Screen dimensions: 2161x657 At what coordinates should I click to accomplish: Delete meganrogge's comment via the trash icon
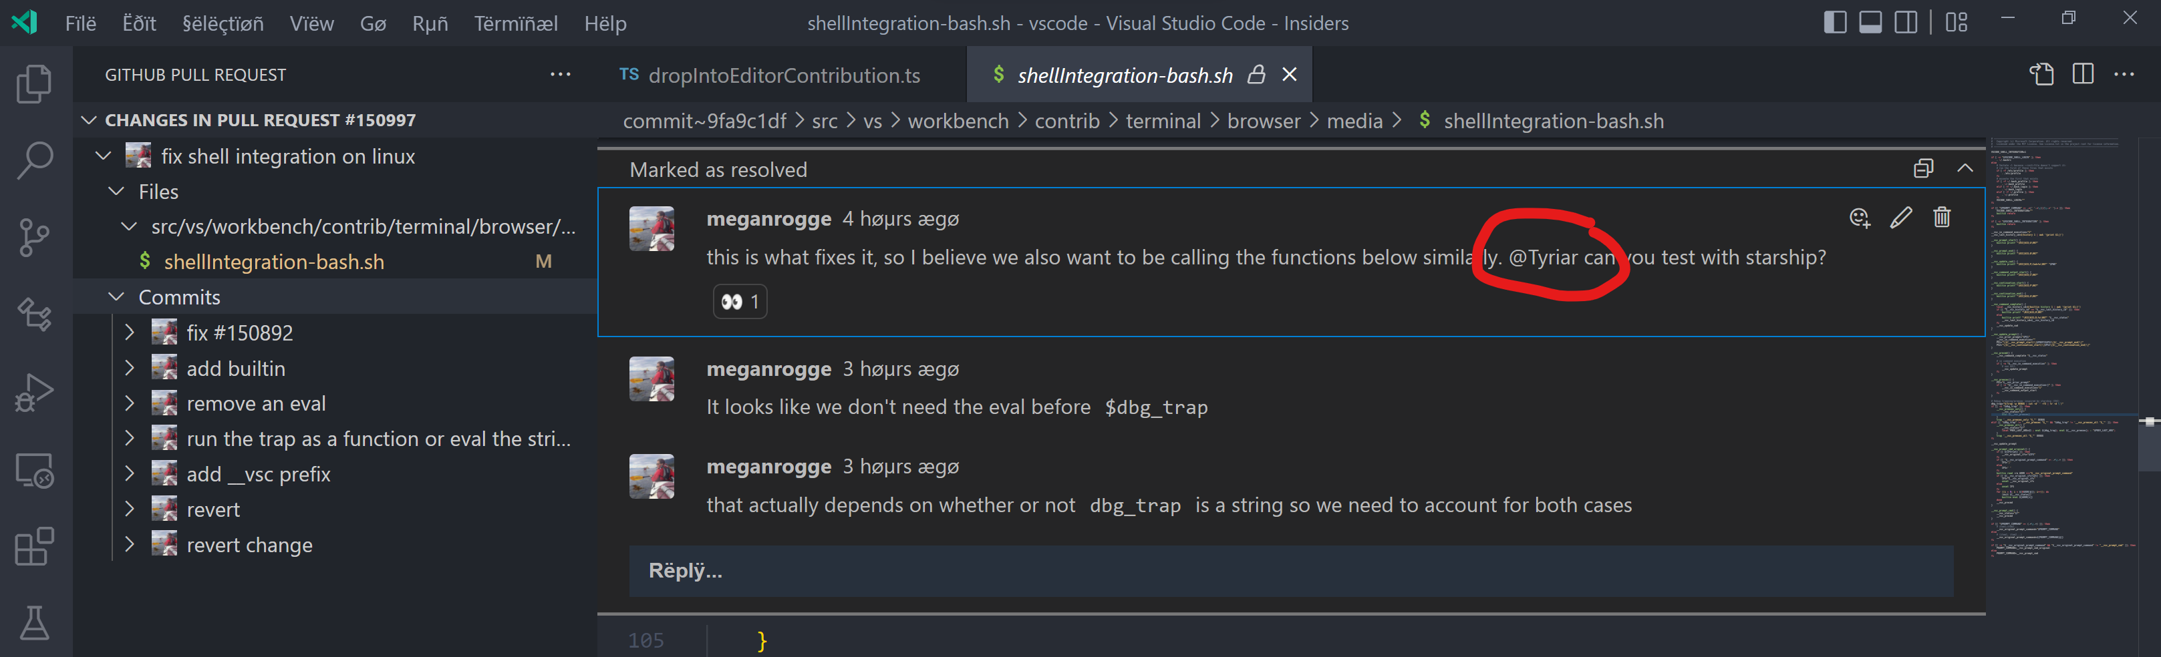(1942, 218)
